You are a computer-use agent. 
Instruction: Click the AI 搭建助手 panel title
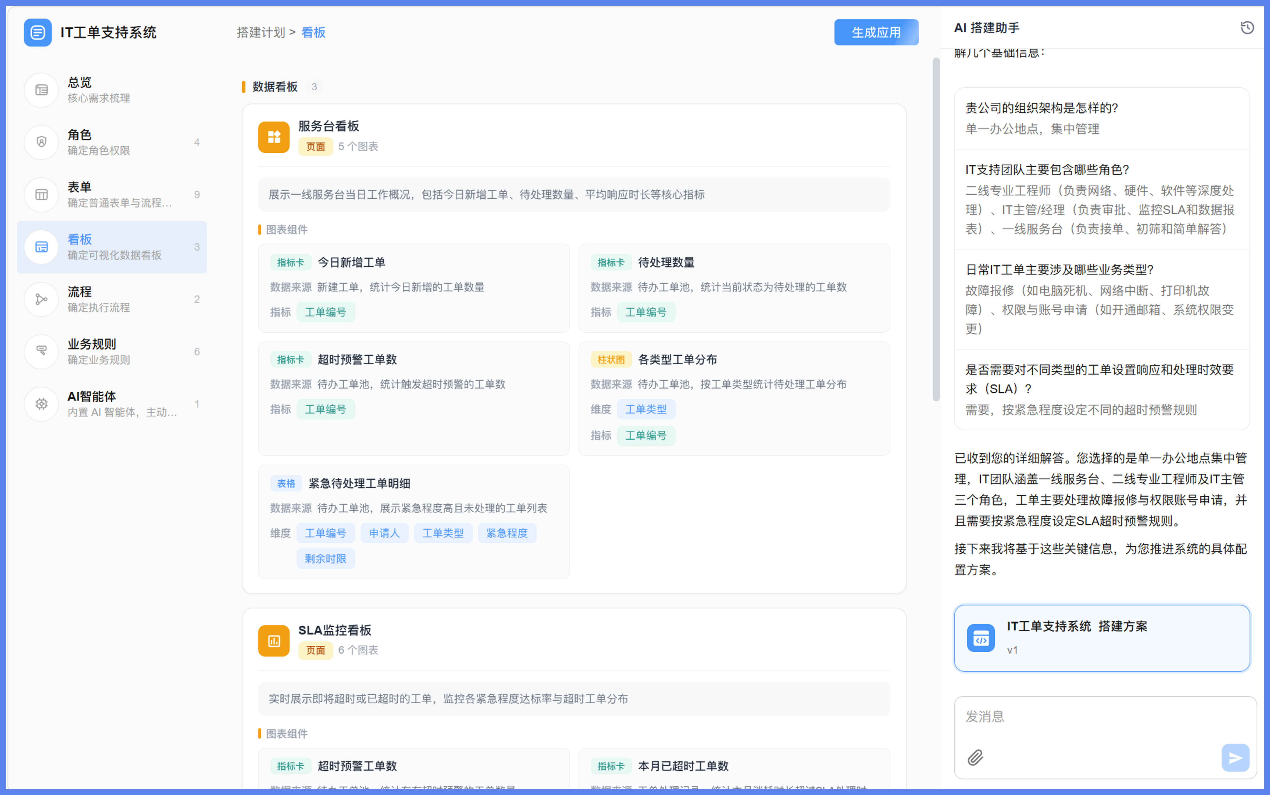pyautogui.click(x=987, y=28)
